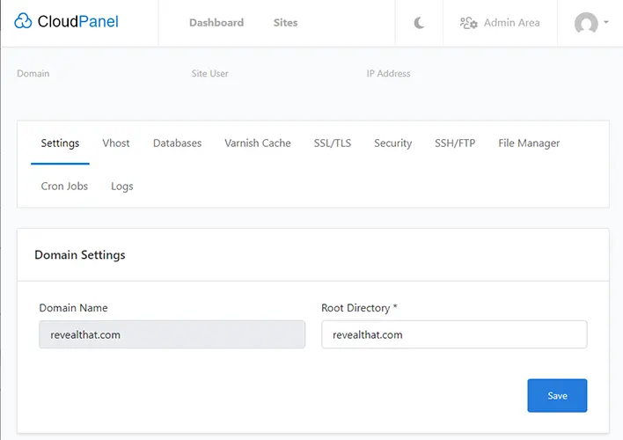Click the Root Directory label
The width and height of the screenshot is (623, 440).
coord(359,308)
